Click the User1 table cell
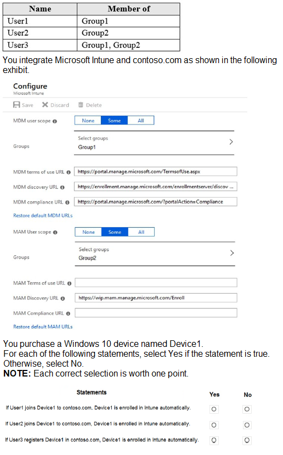 (x=40, y=21)
